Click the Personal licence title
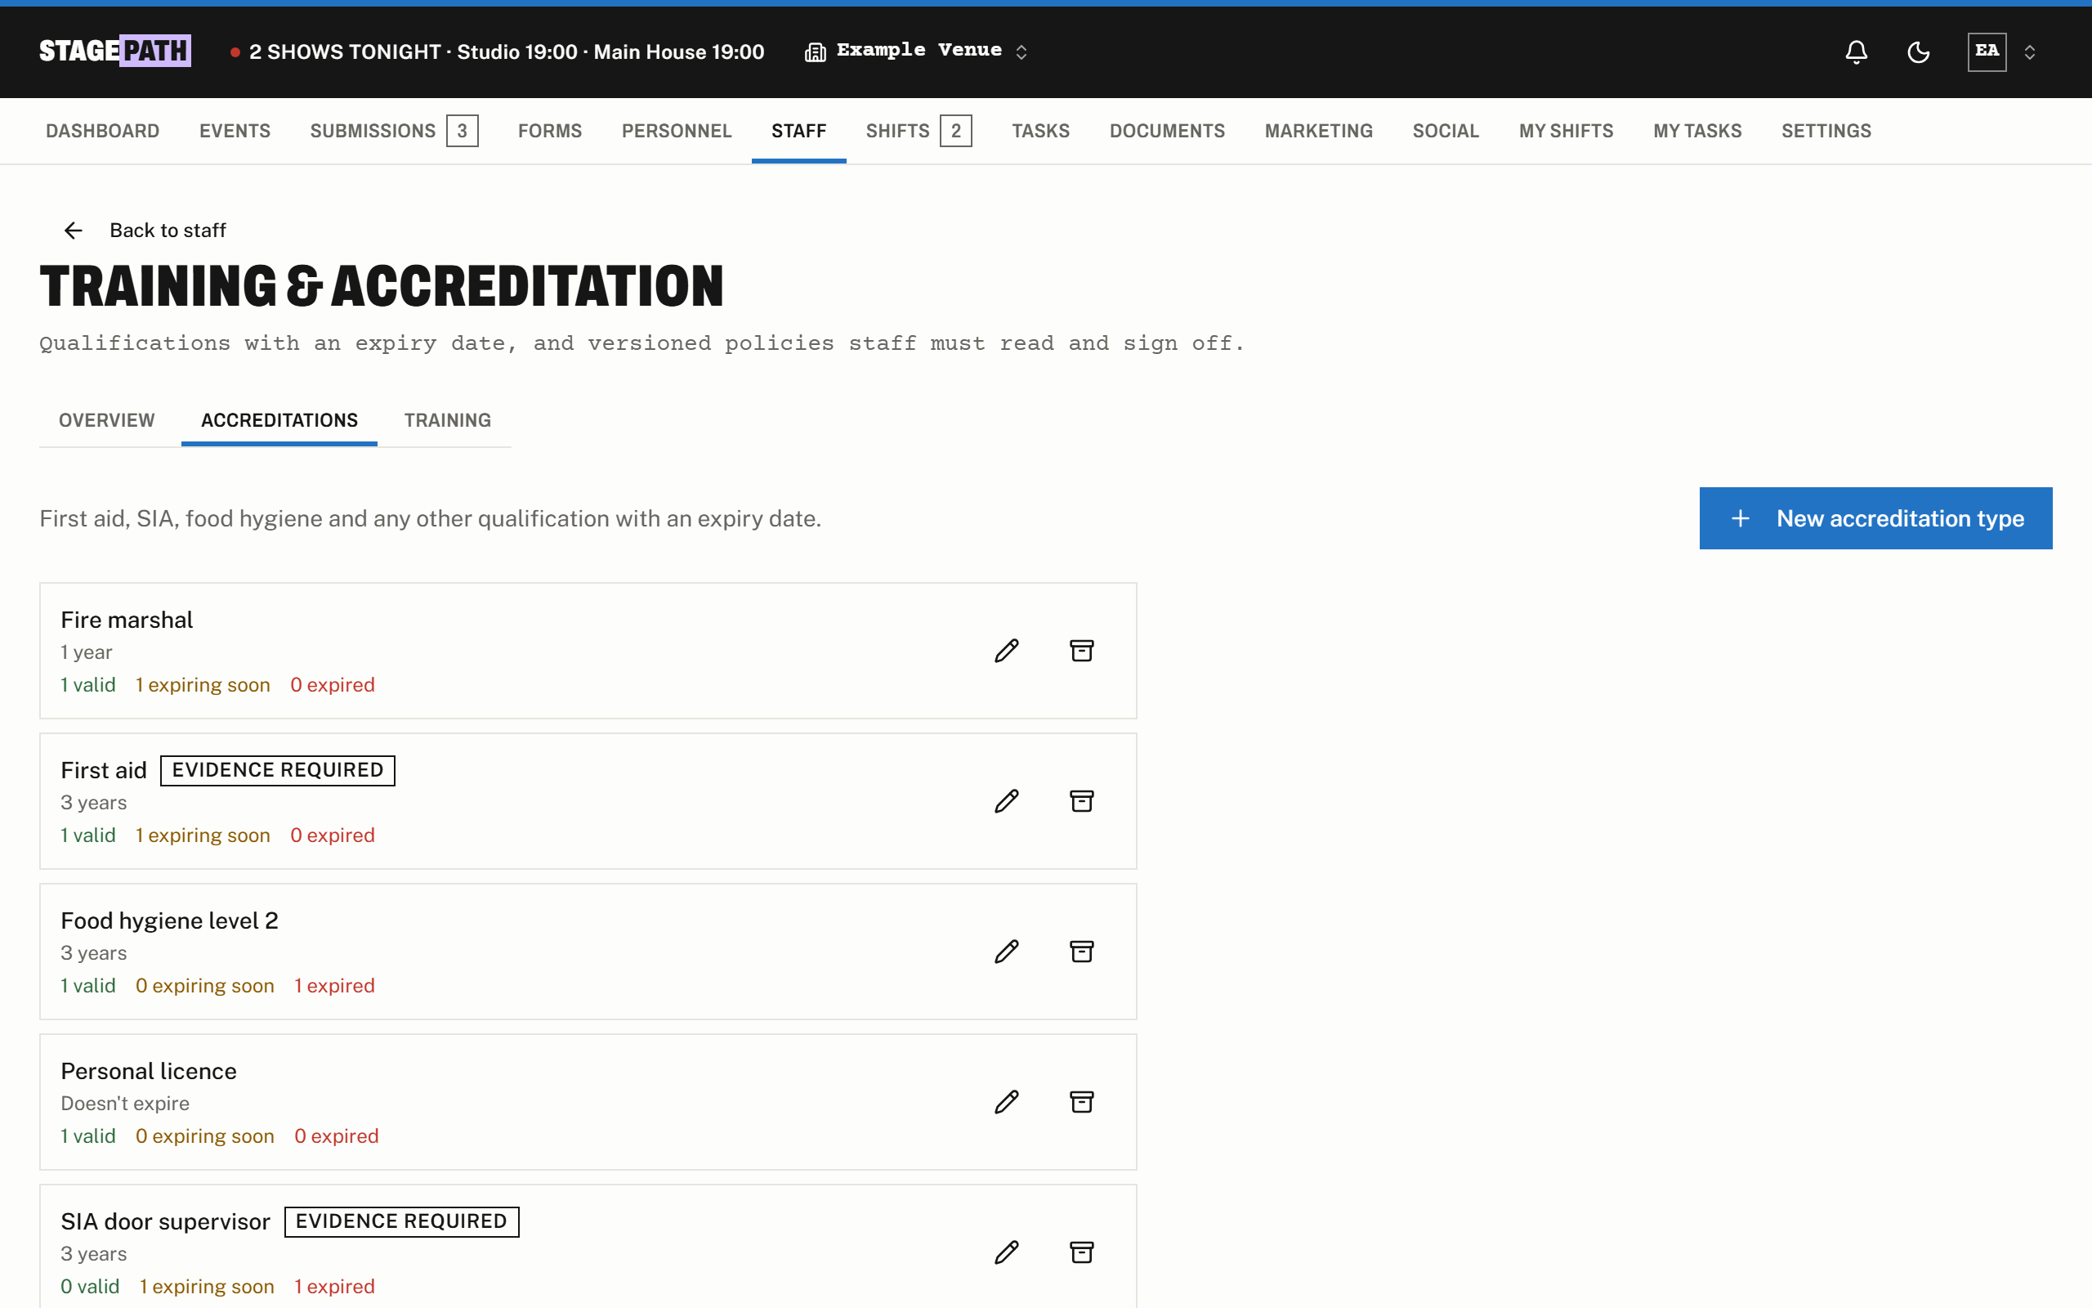This screenshot has width=2092, height=1308. tap(149, 1071)
